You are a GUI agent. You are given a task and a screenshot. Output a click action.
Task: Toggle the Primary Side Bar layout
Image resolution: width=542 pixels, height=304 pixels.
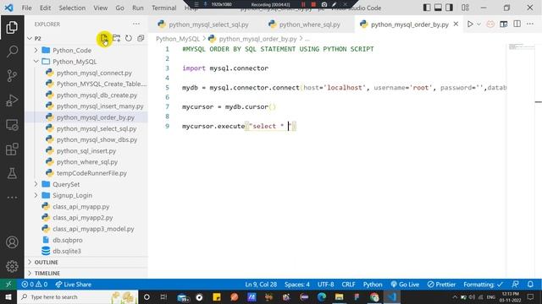(x=427, y=8)
